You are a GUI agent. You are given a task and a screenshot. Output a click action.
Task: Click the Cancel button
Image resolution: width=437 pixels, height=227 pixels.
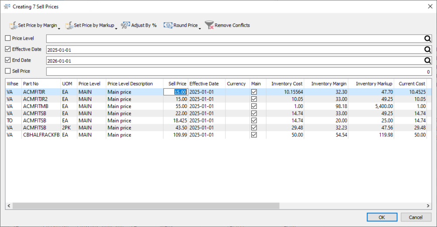(x=416, y=217)
